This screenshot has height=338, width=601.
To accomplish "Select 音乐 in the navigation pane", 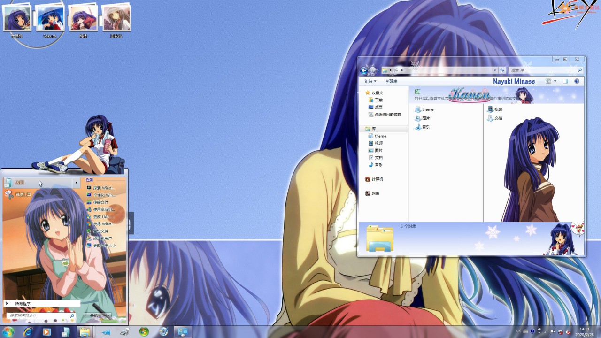I will click(x=376, y=165).
